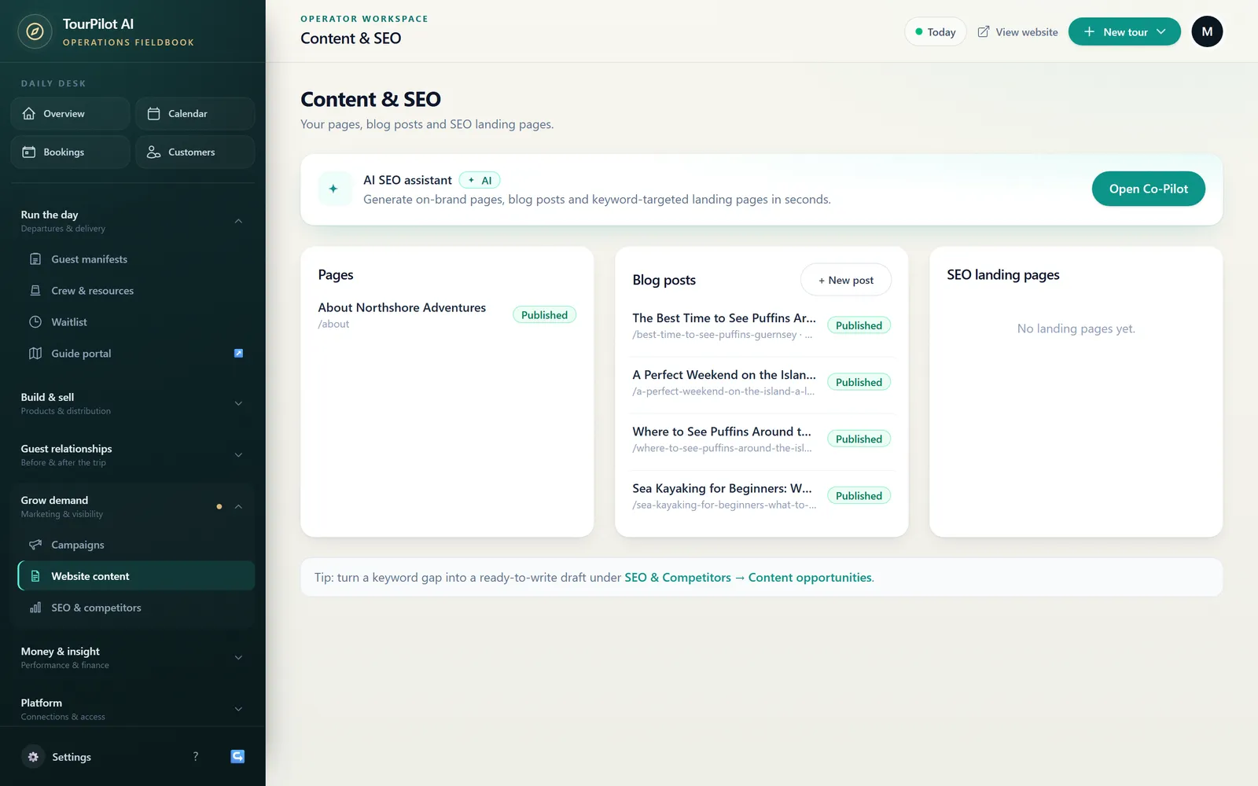Open Overview from the daily desk
The height and width of the screenshot is (786, 1258).
pos(71,114)
